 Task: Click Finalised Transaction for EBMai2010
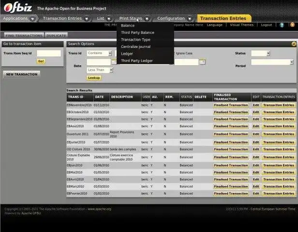pos(231,173)
